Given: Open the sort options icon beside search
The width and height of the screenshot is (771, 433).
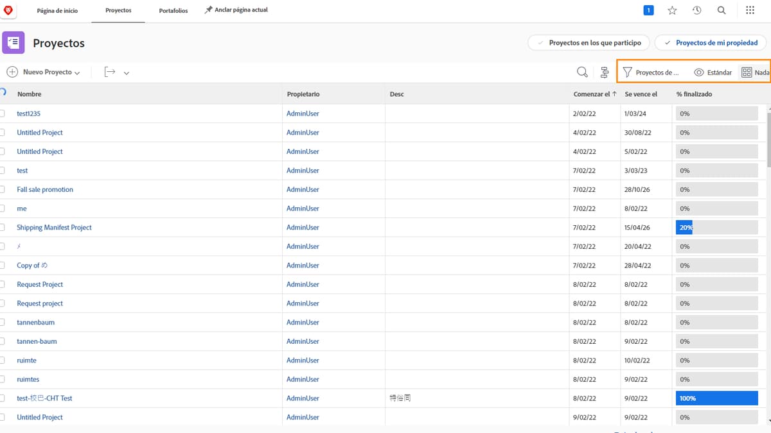Looking at the screenshot, I should (605, 72).
